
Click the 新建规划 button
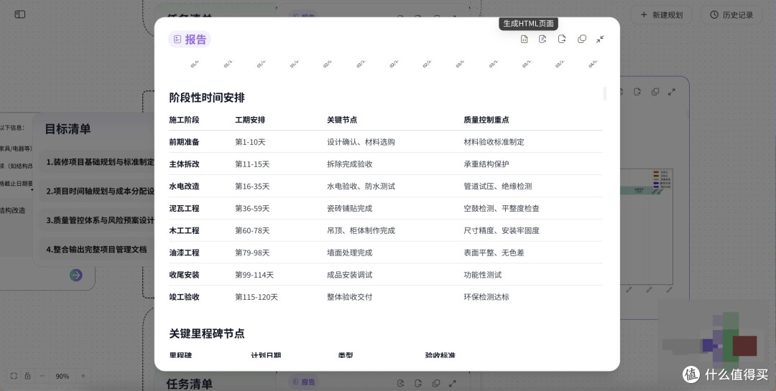tap(662, 15)
